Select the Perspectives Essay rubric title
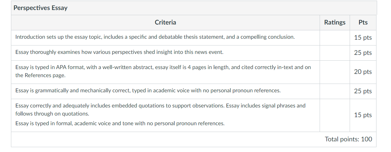 tap(40, 8)
